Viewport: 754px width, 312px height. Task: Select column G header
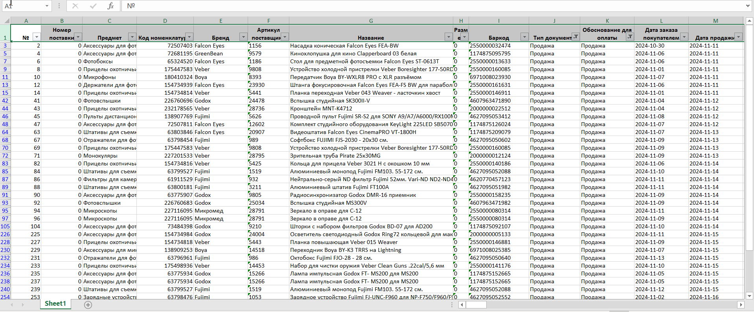pos(371,21)
